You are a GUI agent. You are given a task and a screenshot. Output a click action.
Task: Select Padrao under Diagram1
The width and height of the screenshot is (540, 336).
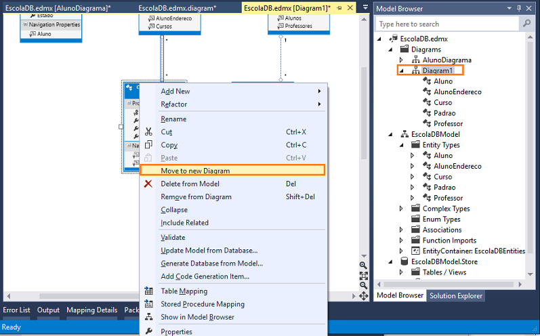444,113
